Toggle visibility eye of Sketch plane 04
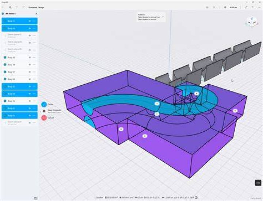Screen dimensions: 263x201 [x=30, y=43]
